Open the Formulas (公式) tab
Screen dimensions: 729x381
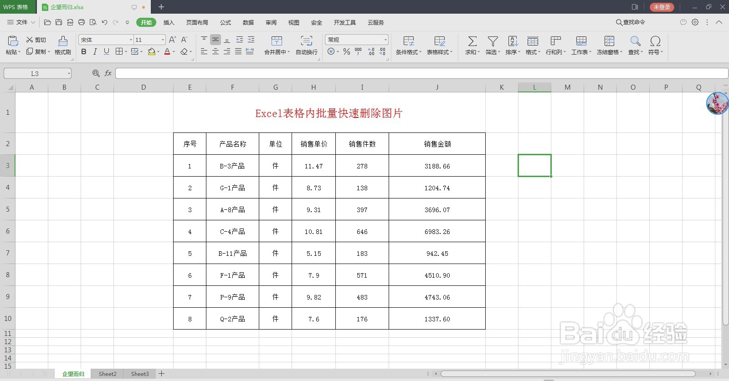click(x=226, y=22)
